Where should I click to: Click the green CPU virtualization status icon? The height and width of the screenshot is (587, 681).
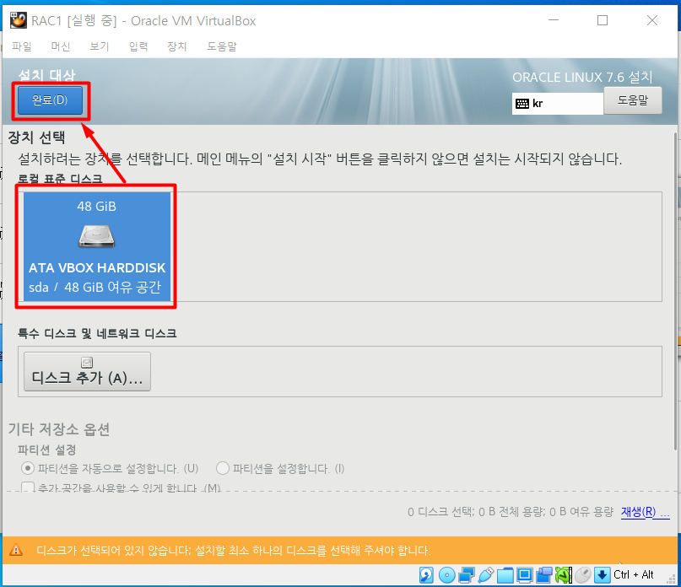pos(564,575)
